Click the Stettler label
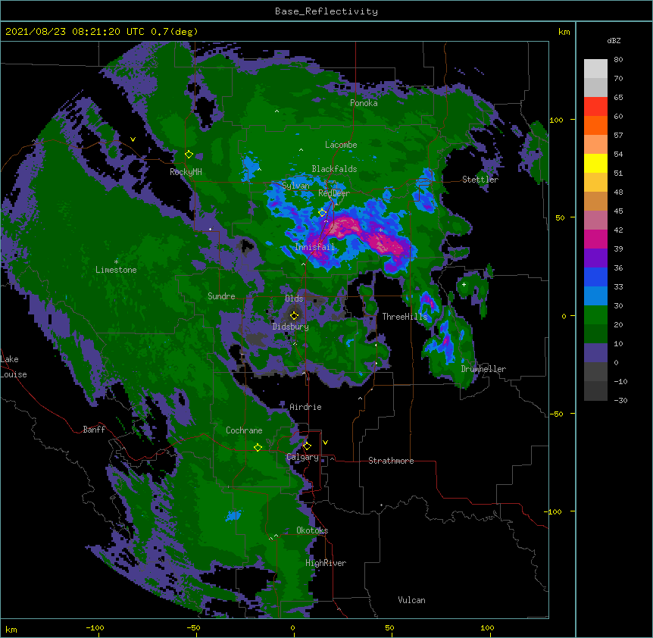The width and height of the screenshot is (653, 638). tap(480, 180)
